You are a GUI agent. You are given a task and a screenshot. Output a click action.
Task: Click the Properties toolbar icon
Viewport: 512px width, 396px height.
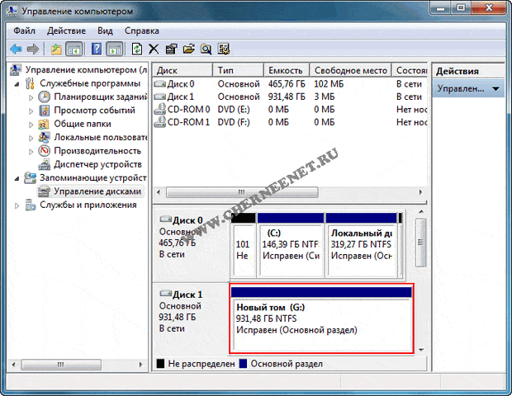tap(171, 49)
